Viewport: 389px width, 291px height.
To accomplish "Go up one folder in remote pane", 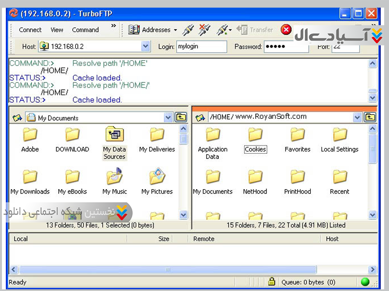I will 370,117.
